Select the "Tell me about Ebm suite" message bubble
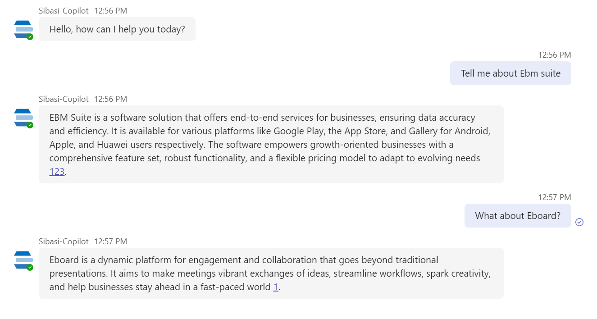597x319 pixels. 510,73
